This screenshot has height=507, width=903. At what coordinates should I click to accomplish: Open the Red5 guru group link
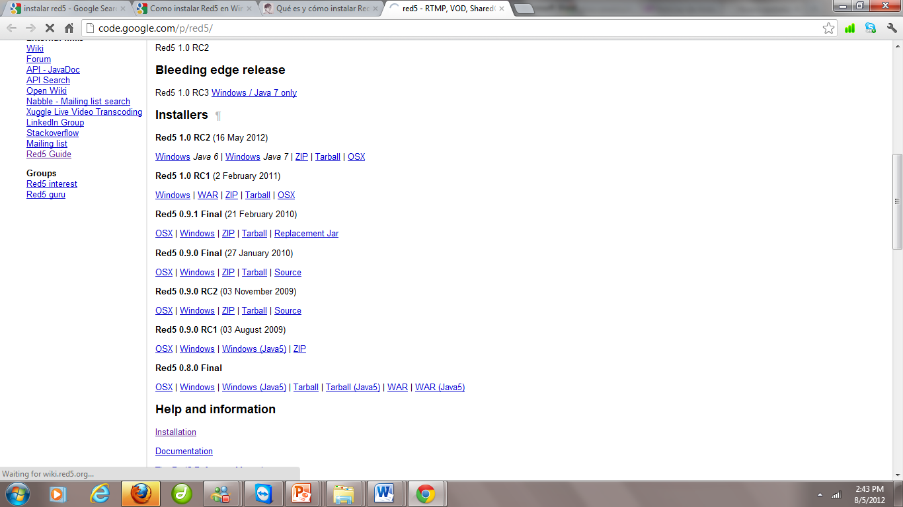pyautogui.click(x=46, y=194)
